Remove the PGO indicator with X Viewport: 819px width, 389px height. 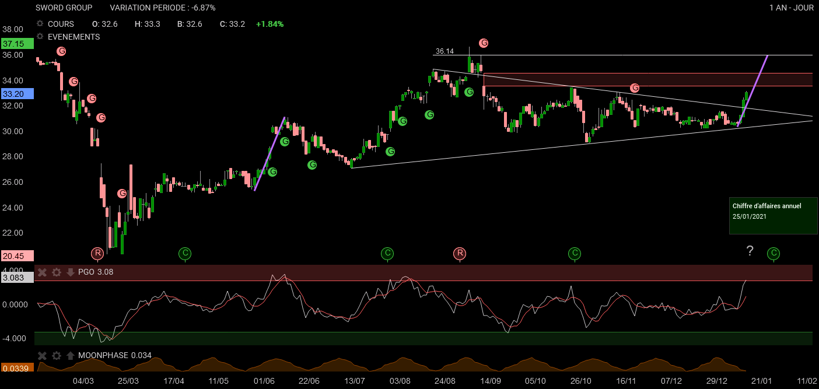click(x=42, y=272)
